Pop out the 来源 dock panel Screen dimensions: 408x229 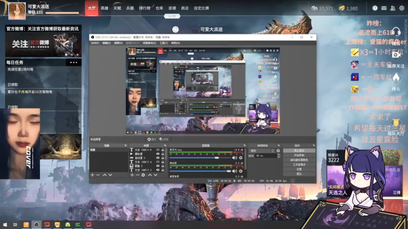pos(165,146)
